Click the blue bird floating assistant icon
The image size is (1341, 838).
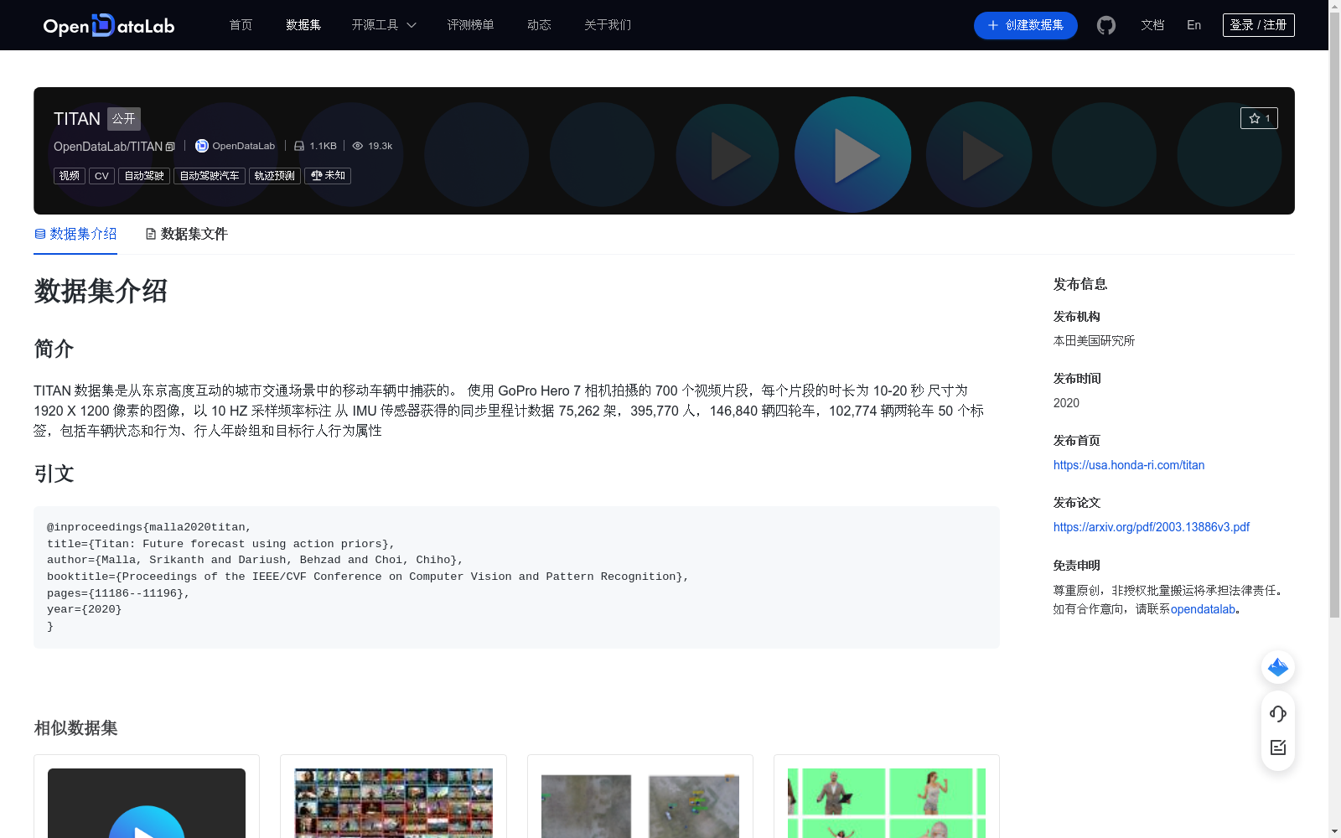[1278, 667]
